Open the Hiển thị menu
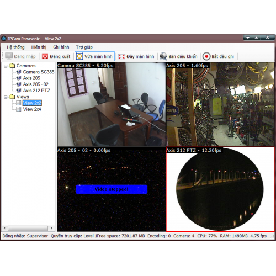276x276 pixels. [x=39, y=47]
